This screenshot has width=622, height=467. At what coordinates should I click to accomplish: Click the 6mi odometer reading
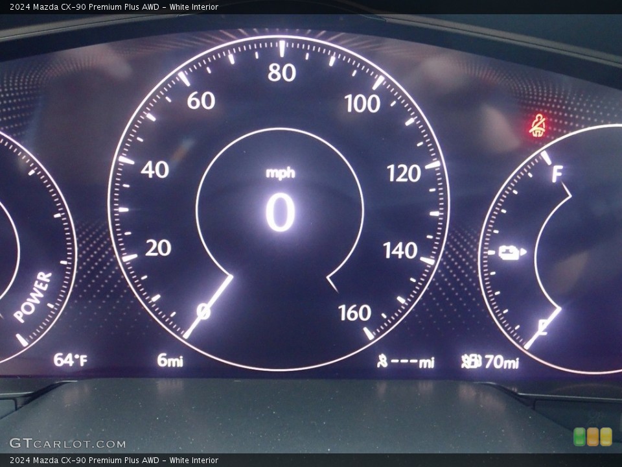coord(170,360)
